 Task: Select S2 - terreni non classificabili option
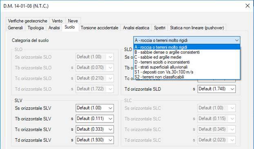pyautogui.click(x=187, y=77)
